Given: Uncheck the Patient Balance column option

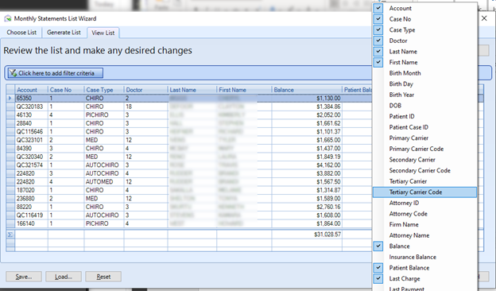Looking at the screenshot, I should click(378, 268).
